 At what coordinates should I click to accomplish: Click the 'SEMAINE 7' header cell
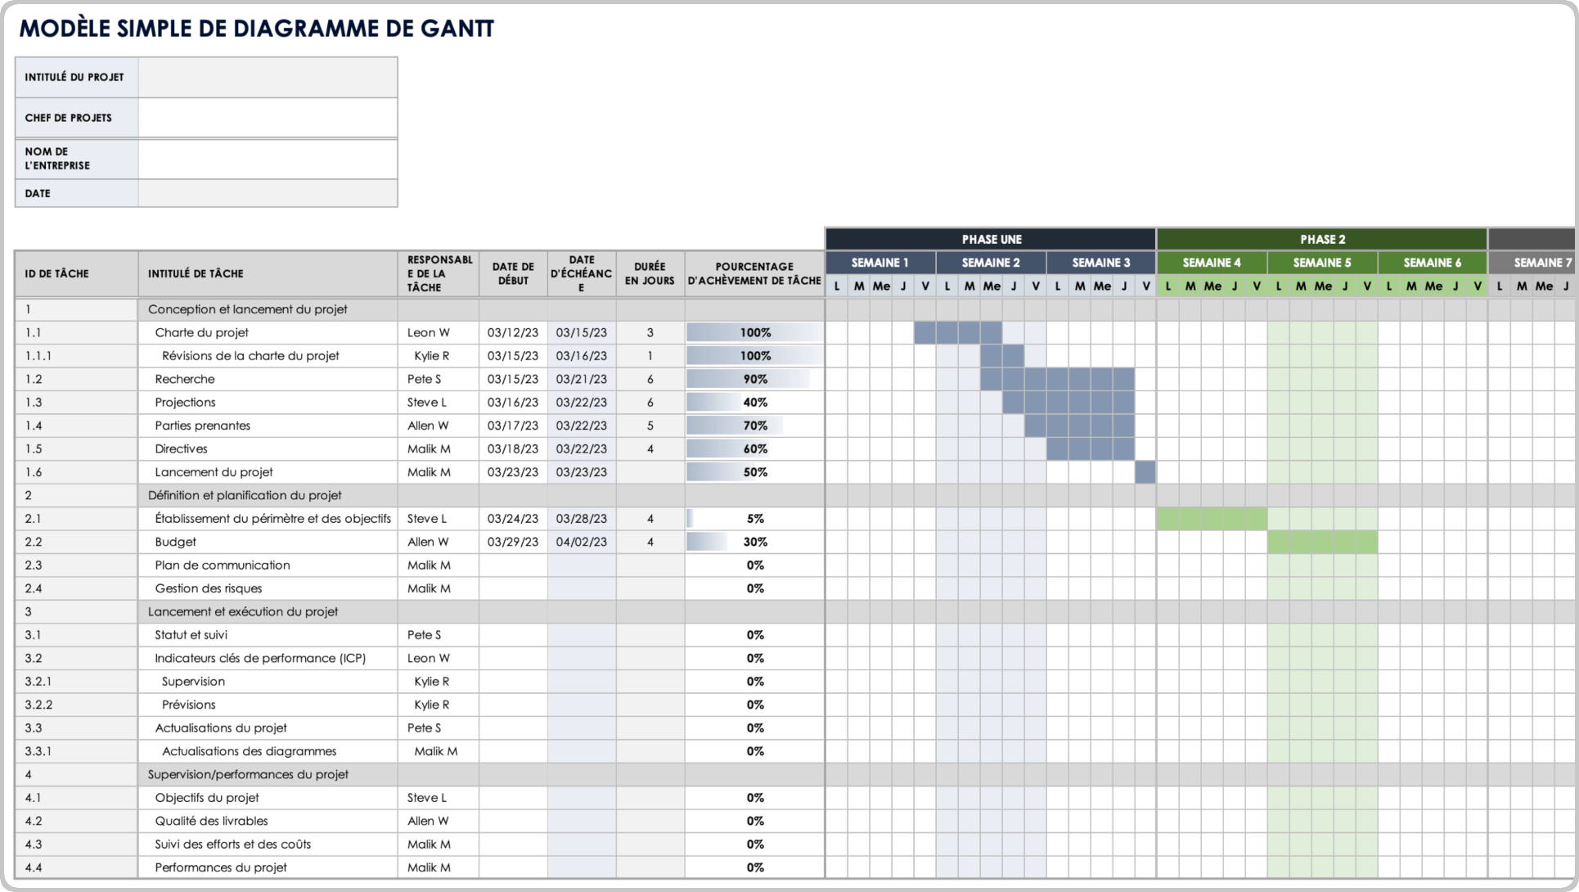pos(1532,263)
